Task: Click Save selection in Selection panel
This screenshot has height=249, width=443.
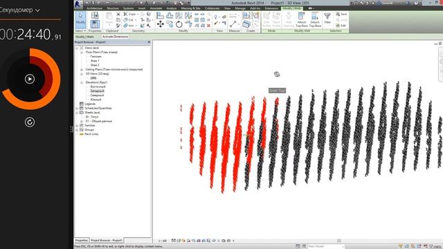Action: point(341,14)
